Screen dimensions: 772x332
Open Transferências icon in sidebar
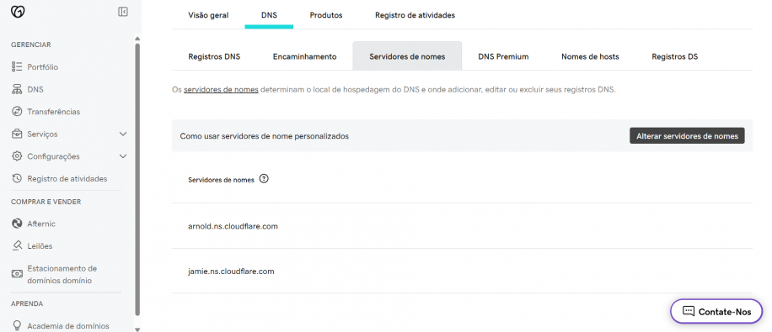(x=17, y=112)
